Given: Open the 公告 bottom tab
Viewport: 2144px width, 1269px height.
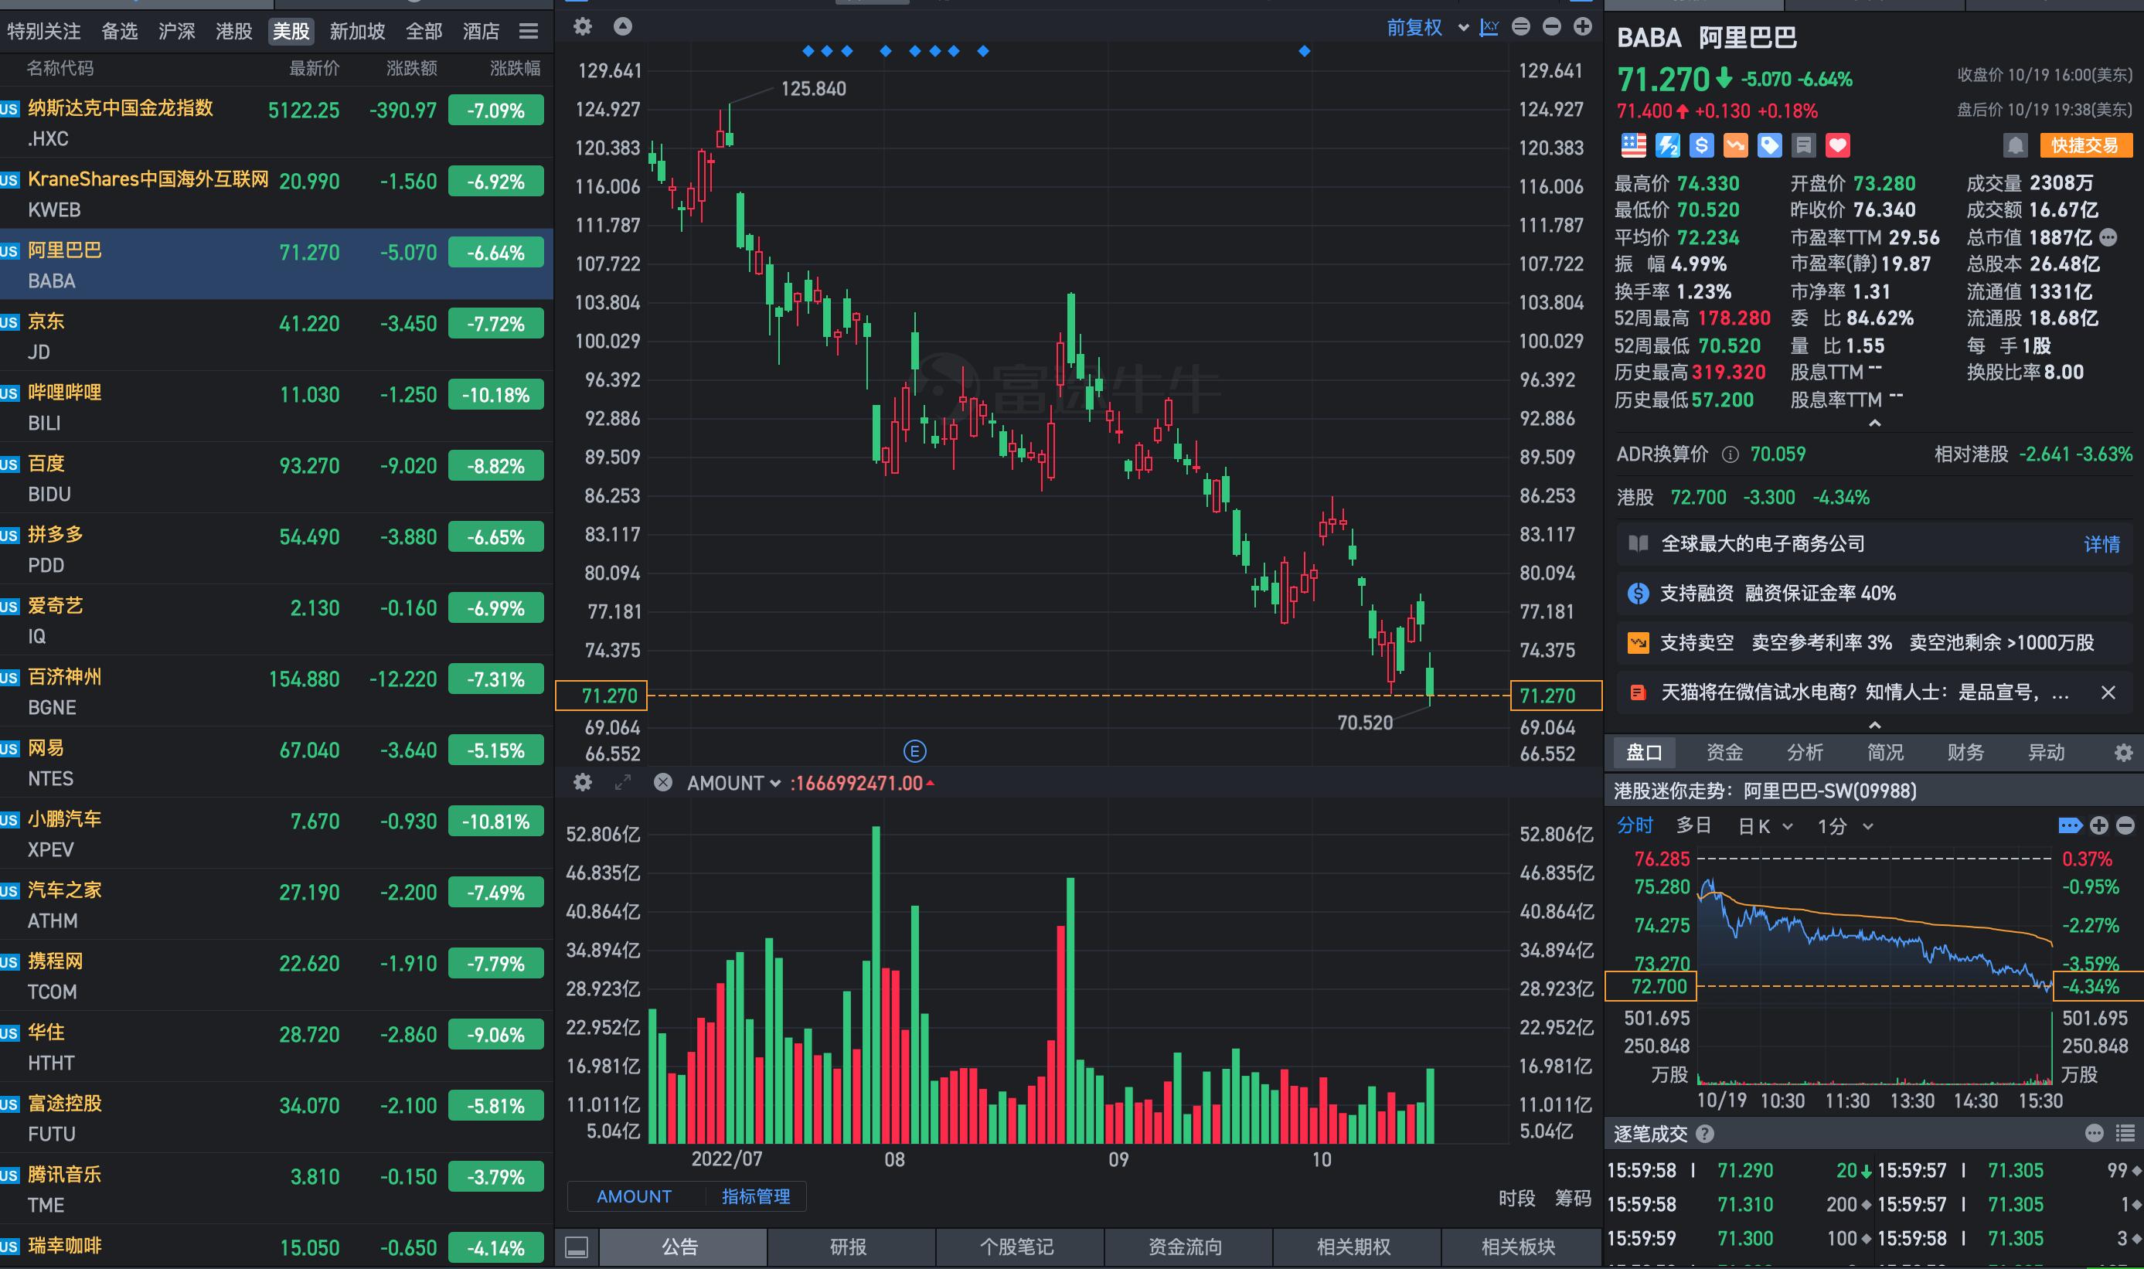Looking at the screenshot, I should tap(681, 1247).
